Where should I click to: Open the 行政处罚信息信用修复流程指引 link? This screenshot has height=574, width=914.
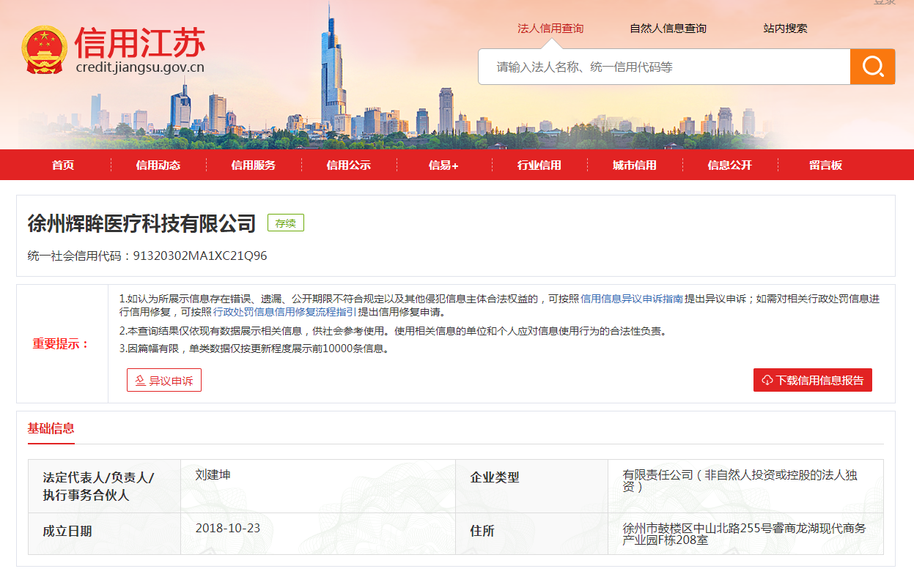coord(284,312)
